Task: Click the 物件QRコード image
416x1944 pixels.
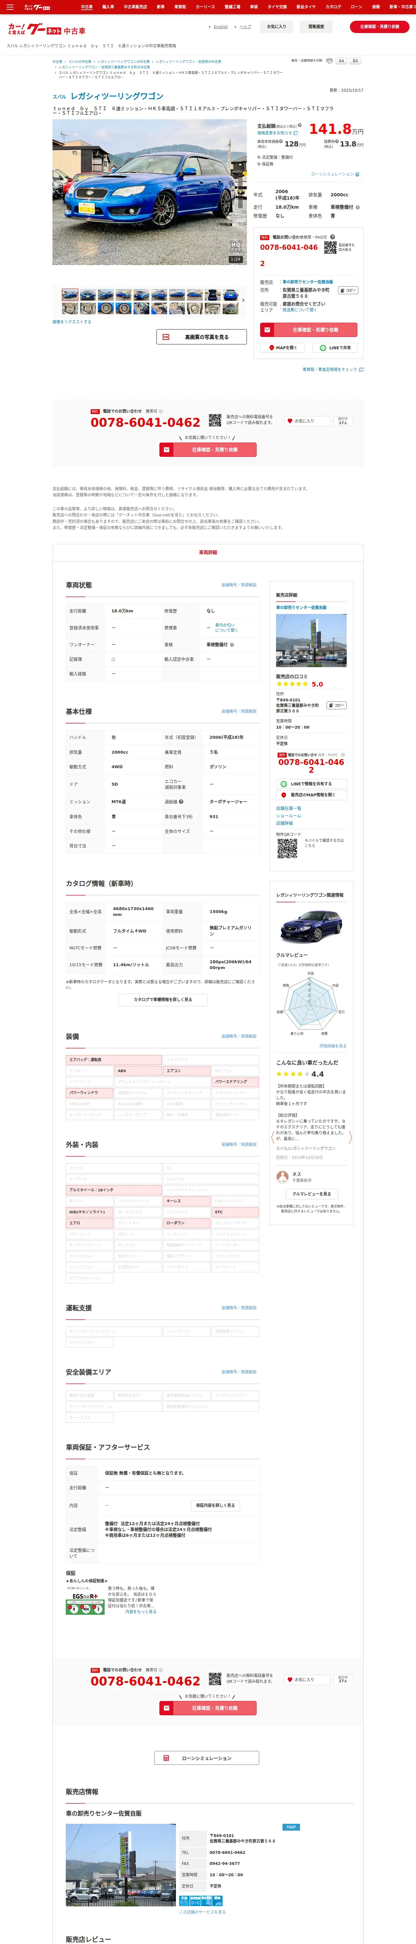Action: point(287,848)
